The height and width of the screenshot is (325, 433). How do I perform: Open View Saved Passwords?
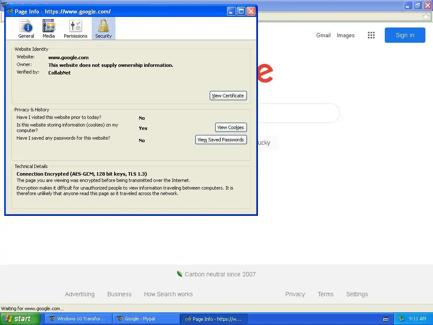[221, 140]
